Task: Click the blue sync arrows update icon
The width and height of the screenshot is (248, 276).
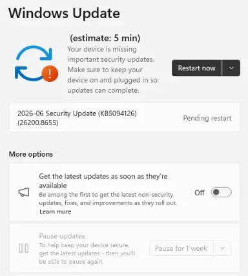Action: (x=34, y=63)
